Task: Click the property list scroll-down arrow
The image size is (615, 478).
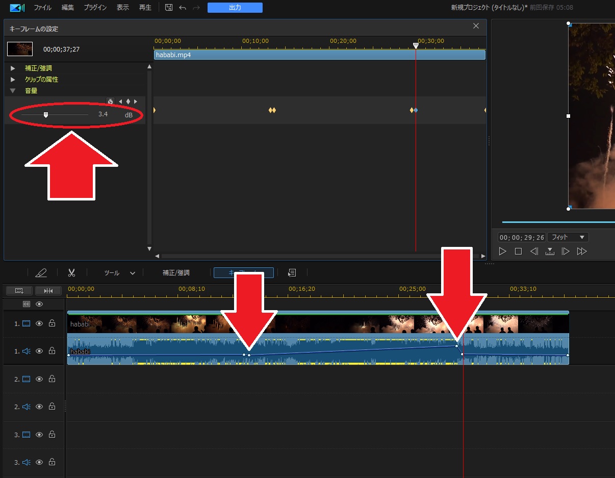Action: [x=149, y=249]
